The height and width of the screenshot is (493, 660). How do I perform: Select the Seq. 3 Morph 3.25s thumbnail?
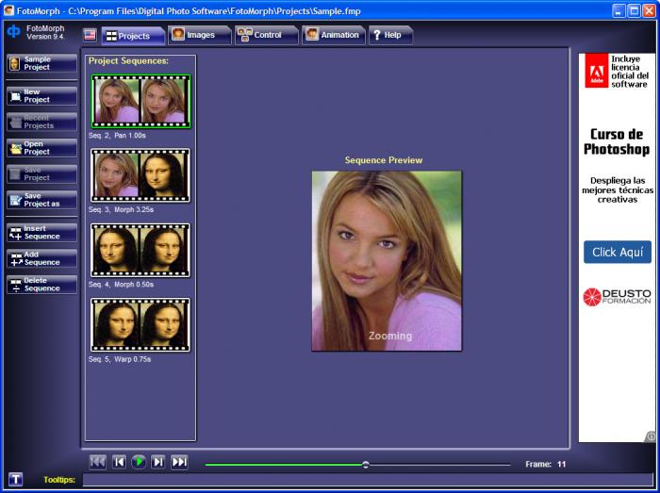click(140, 175)
